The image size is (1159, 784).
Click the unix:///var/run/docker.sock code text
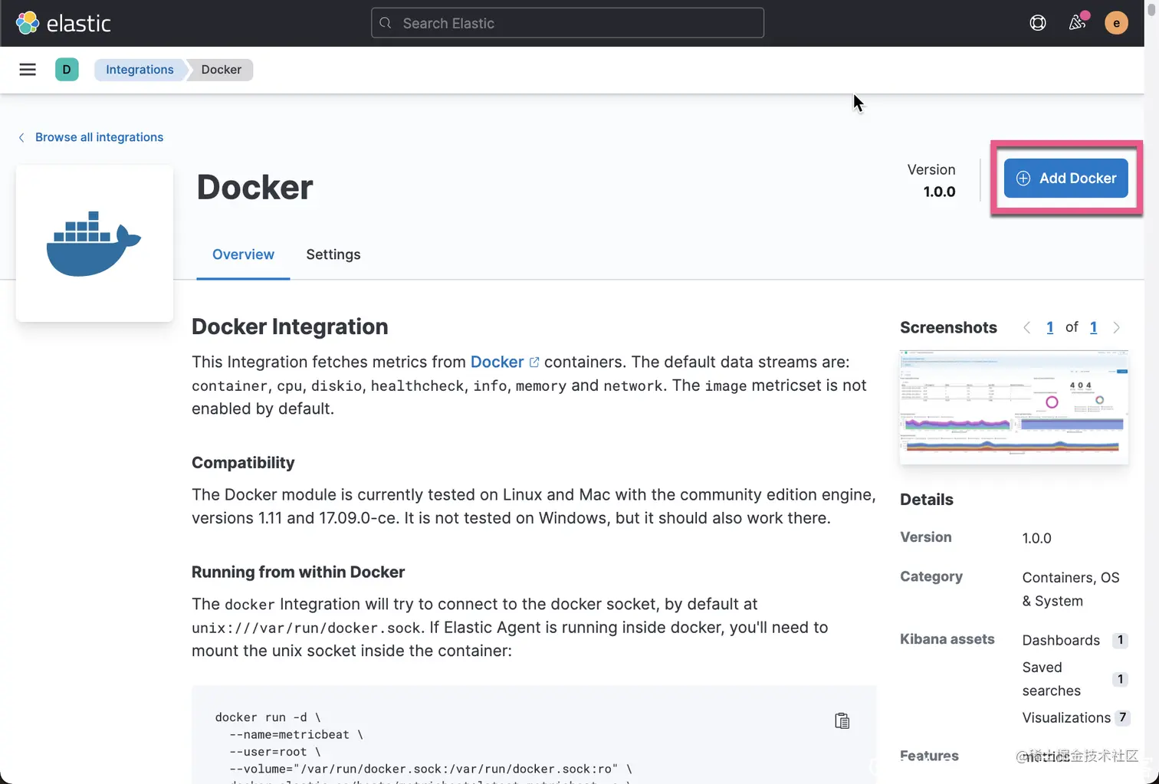pos(306,628)
